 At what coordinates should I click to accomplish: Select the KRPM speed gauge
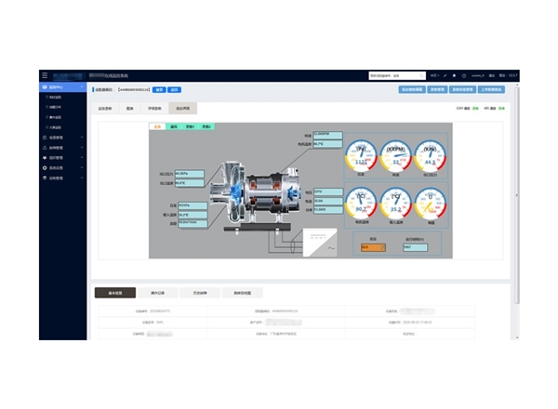point(395,157)
